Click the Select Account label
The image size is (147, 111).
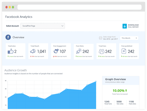pyautogui.click(x=13, y=26)
